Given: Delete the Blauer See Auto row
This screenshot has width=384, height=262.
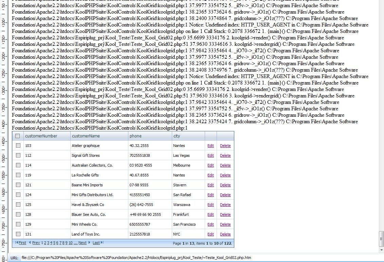Looking at the screenshot, I should (x=225, y=214).
